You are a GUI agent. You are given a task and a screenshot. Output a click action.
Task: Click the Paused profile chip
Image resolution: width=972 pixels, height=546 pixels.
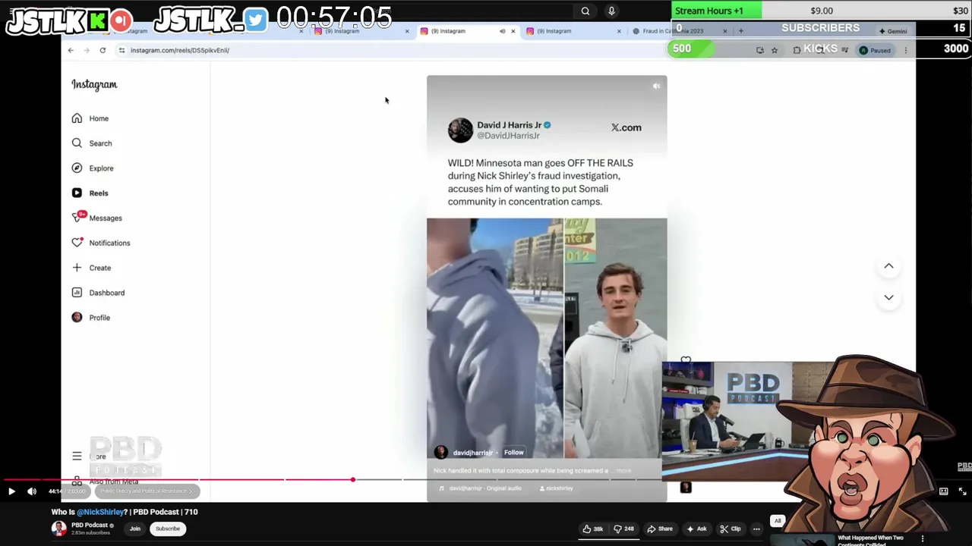[x=875, y=50]
